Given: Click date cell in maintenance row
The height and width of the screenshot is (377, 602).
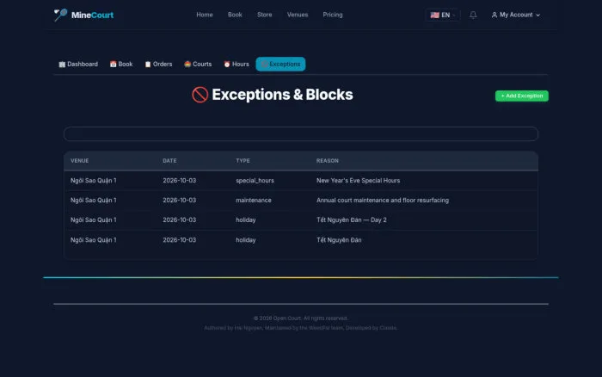Looking at the screenshot, I should (179, 201).
